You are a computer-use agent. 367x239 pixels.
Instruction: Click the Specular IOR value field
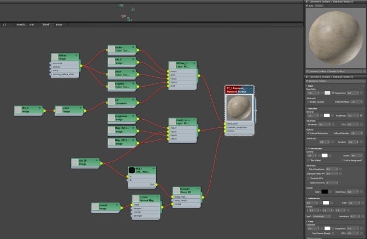click(352, 125)
